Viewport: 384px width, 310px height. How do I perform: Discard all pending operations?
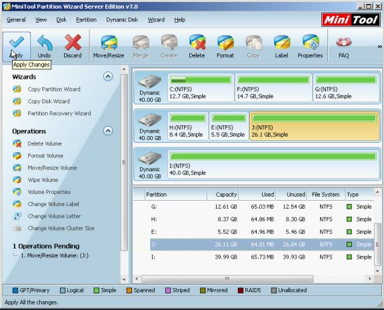pos(73,47)
